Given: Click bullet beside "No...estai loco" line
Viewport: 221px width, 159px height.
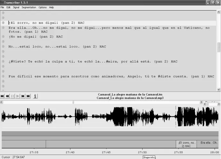Looking at the screenshot, I should pos(3,46).
